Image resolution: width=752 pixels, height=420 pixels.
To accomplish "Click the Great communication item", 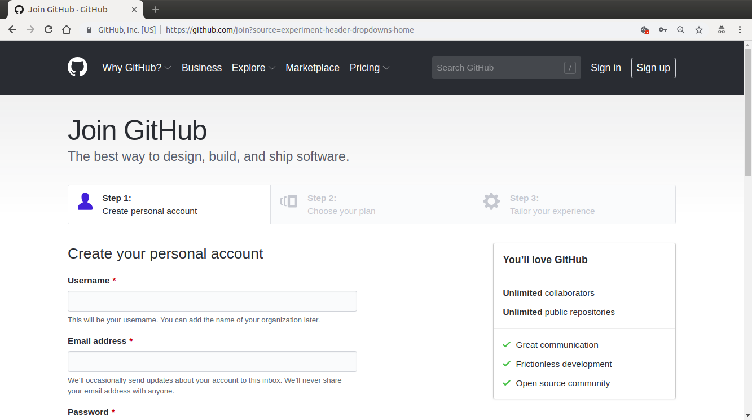I will (557, 345).
